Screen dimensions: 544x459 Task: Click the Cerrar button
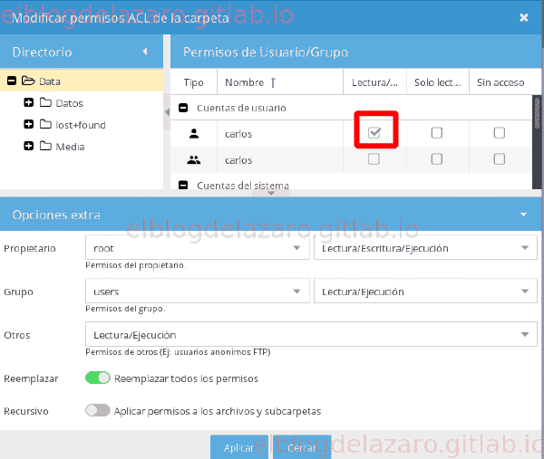[302, 447]
